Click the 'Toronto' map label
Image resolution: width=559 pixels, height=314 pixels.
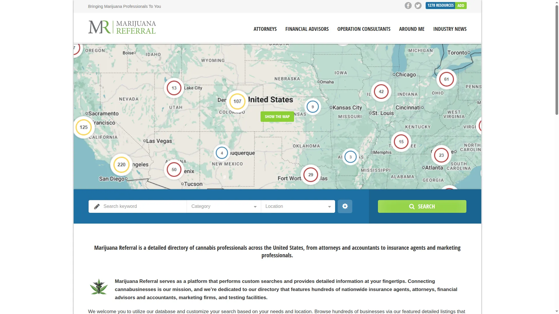pyautogui.click(x=457, y=53)
